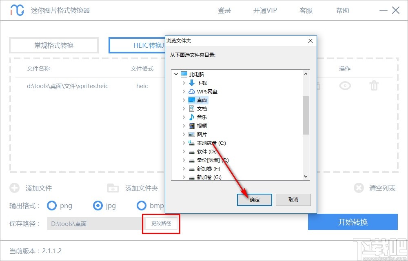Delete sprites.heic using the trash icon
408x261 pixels.
pyautogui.click(x=374, y=86)
